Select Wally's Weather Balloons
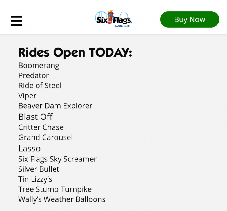Viewport: 227px width, 211px height. [x=62, y=199]
